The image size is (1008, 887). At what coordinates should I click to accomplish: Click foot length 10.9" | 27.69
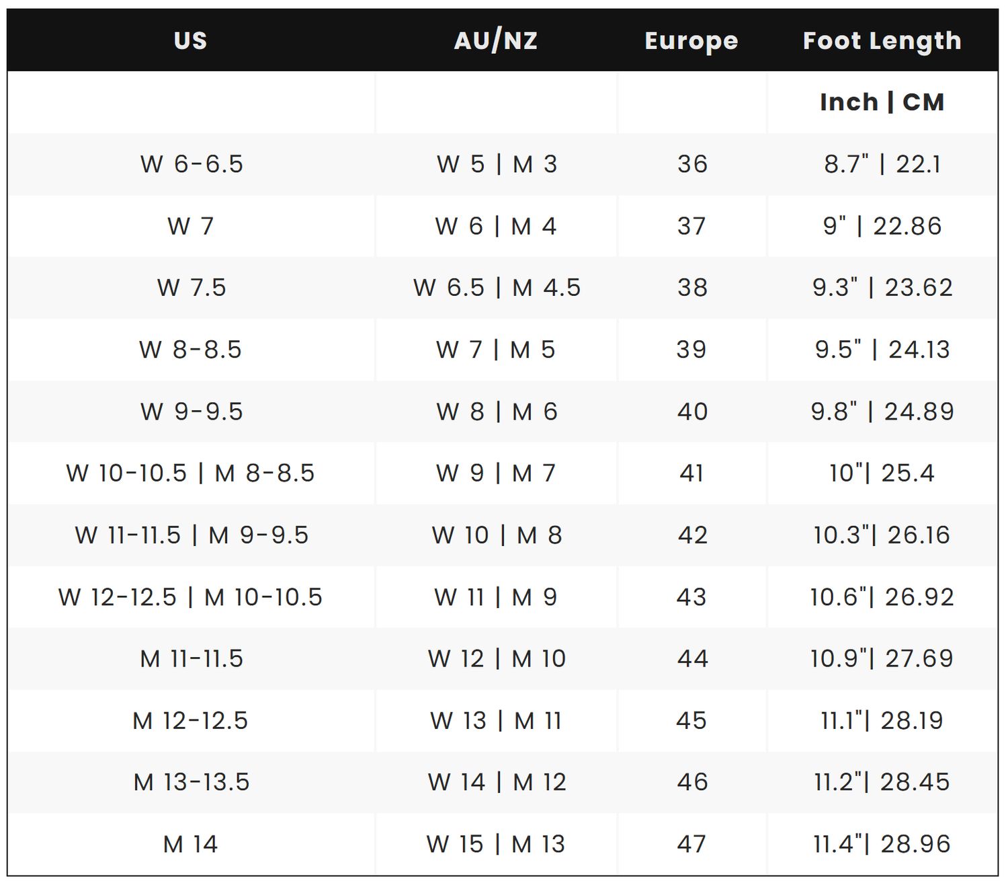tap(882, 658)
